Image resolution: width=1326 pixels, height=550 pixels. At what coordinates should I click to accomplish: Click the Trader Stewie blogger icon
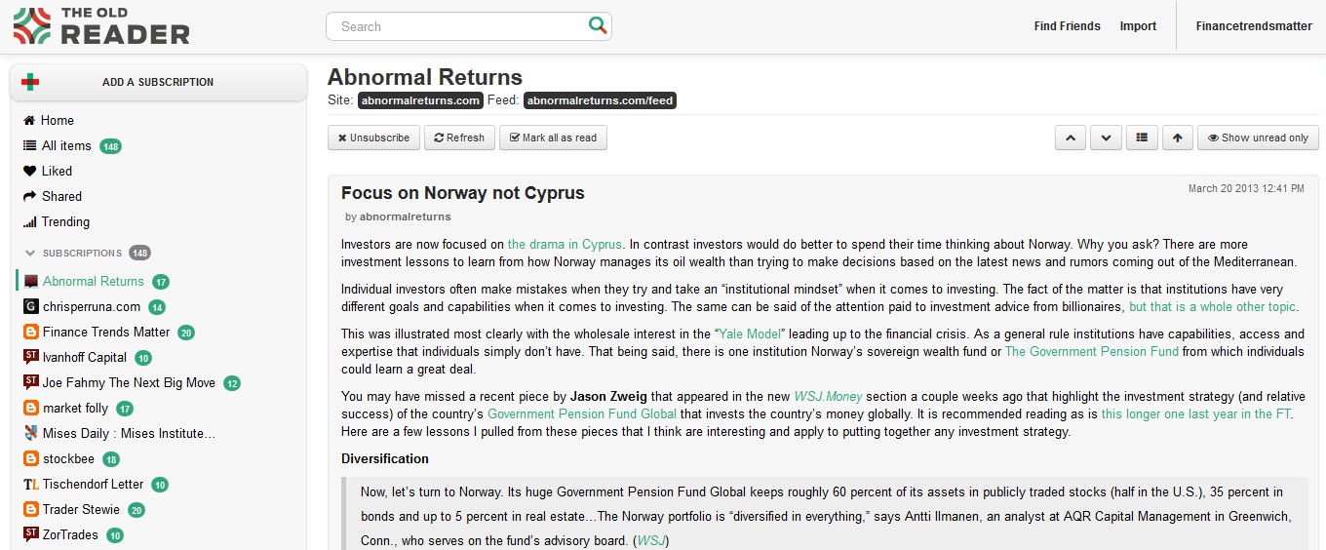coord(31,509)
